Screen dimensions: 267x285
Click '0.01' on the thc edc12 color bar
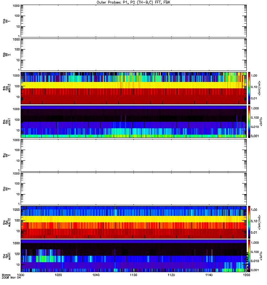coord(254,233)
